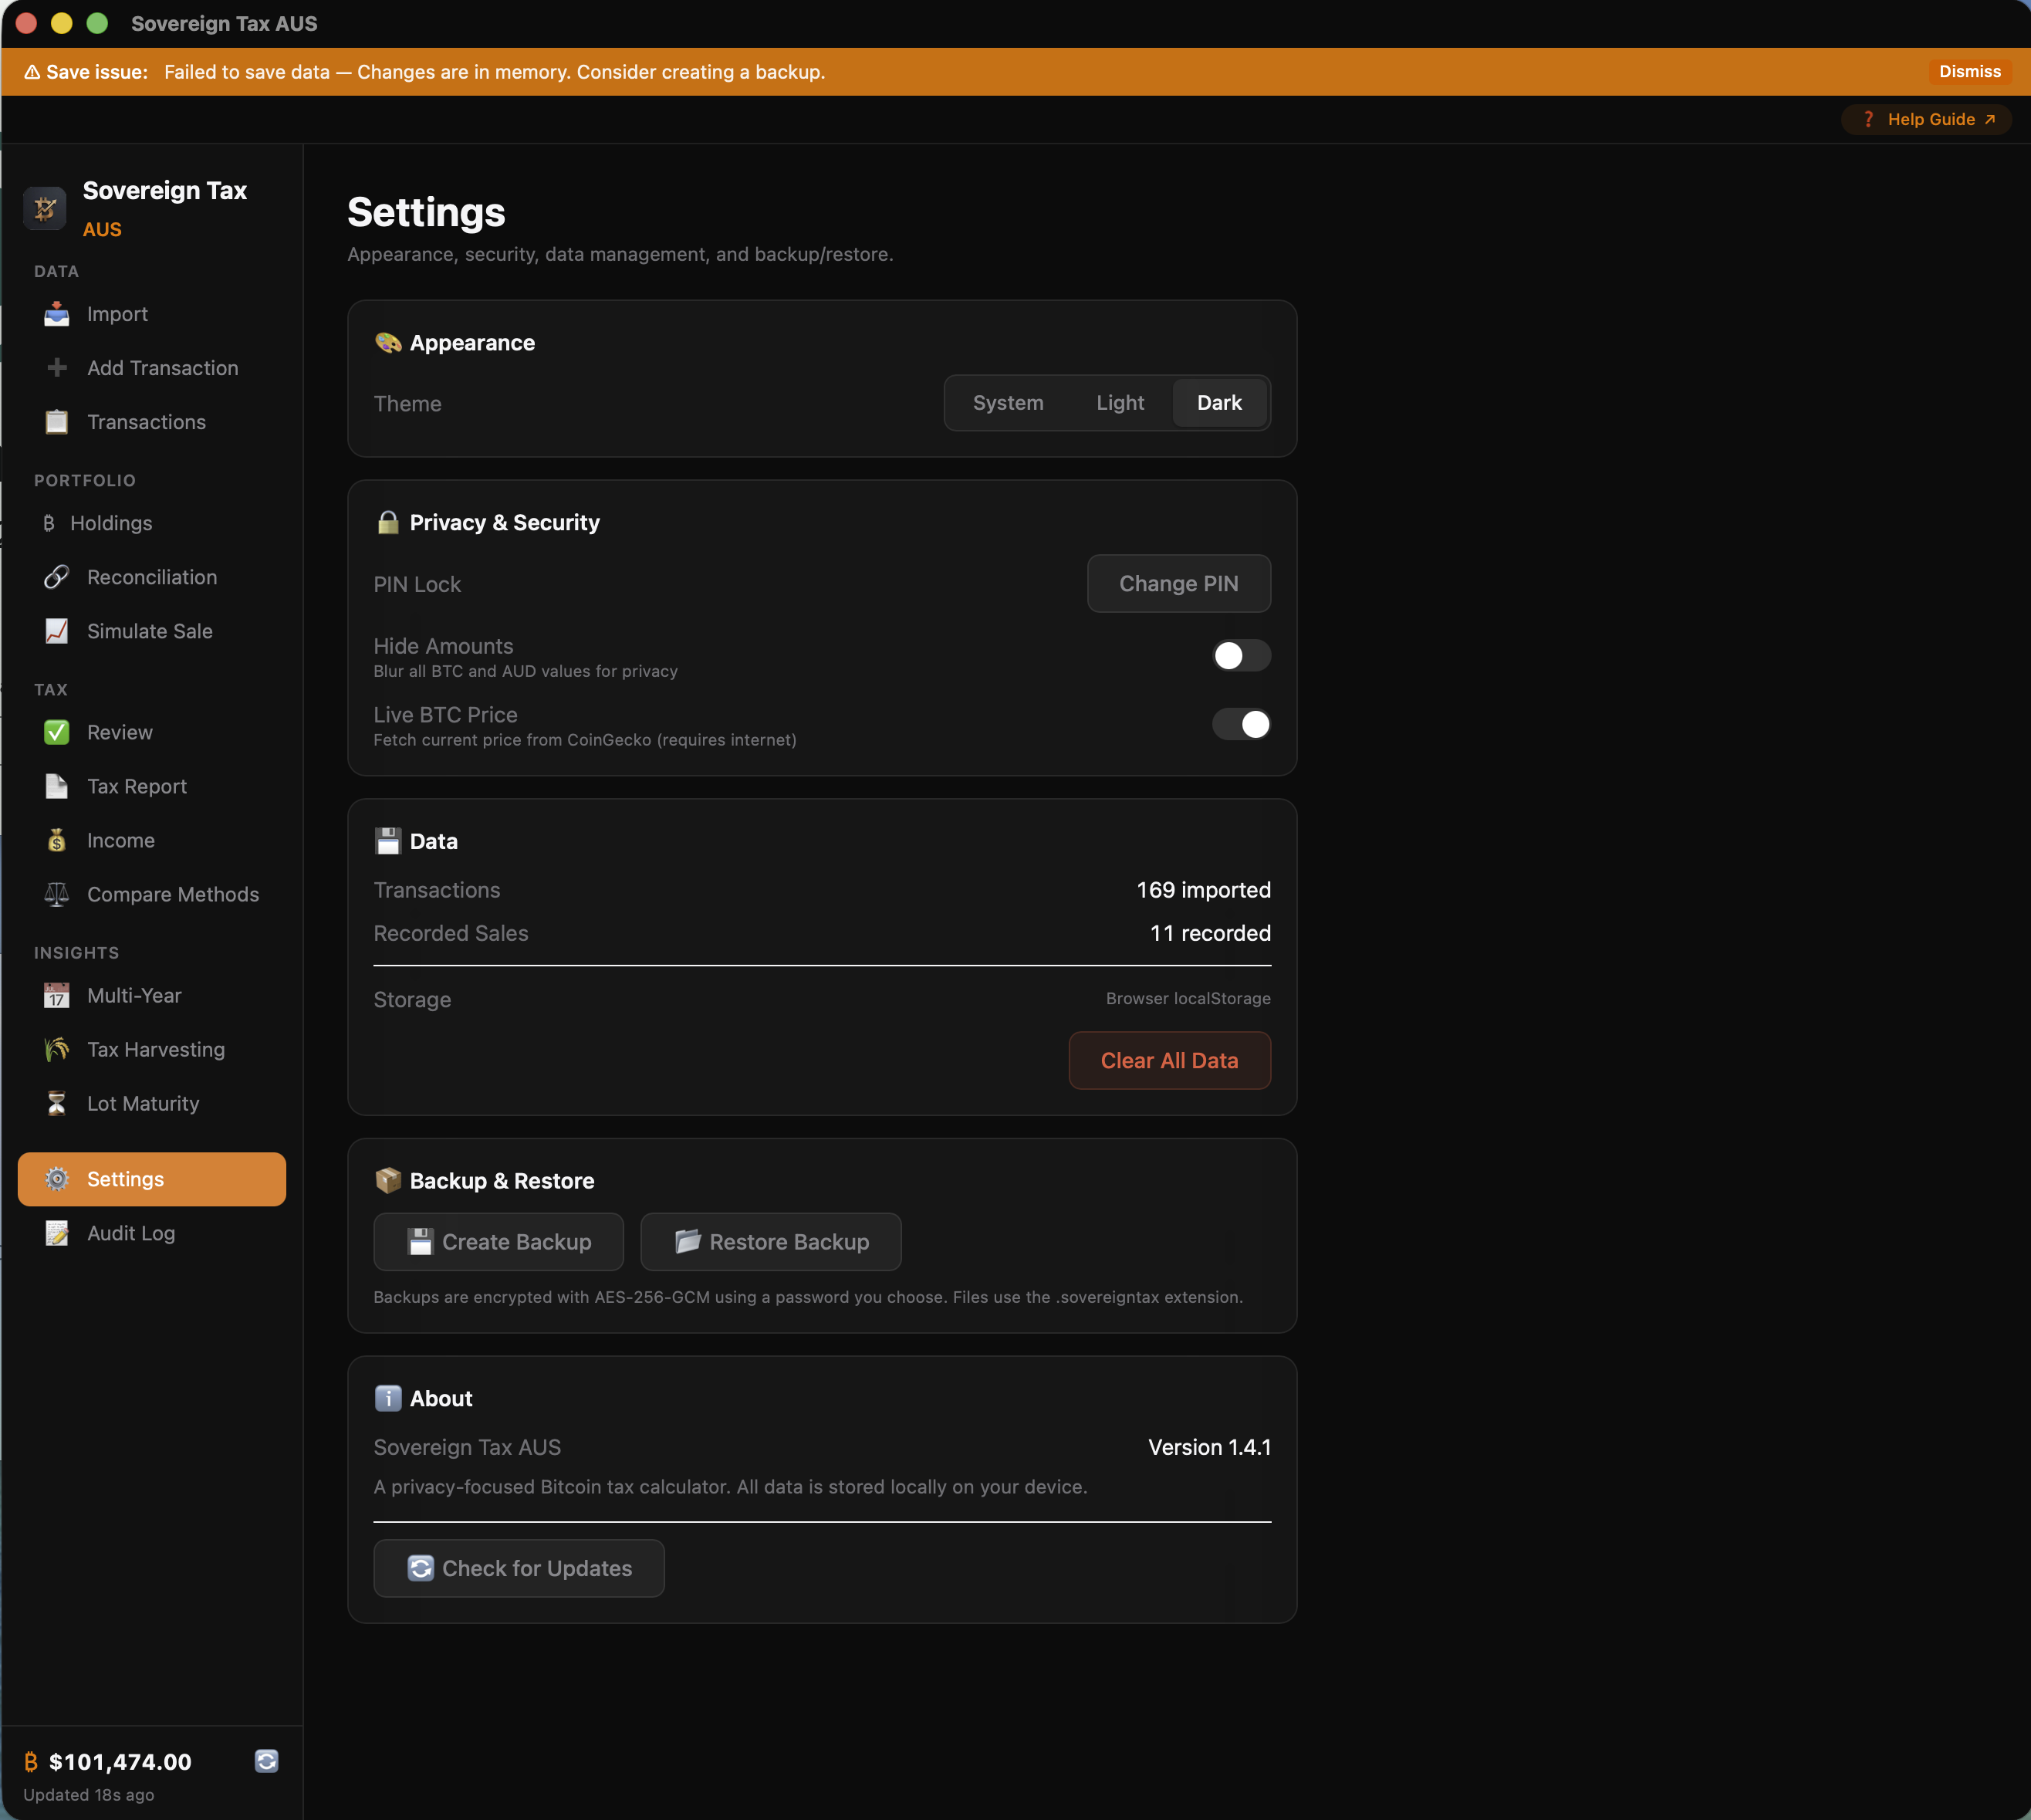Image resolution: width=2031 pixels, height=1820 pixels.
Task: Switch theme to Light mode
Action: click(x=1120, y=403)
